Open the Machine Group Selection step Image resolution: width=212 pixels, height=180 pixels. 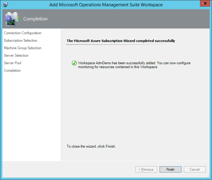point(22,48)
